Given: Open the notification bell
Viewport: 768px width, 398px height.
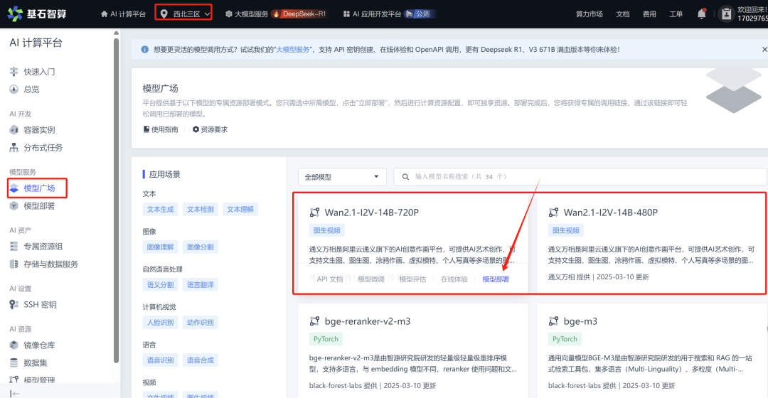Looking at the screenshot, I should tap(701, 14).
